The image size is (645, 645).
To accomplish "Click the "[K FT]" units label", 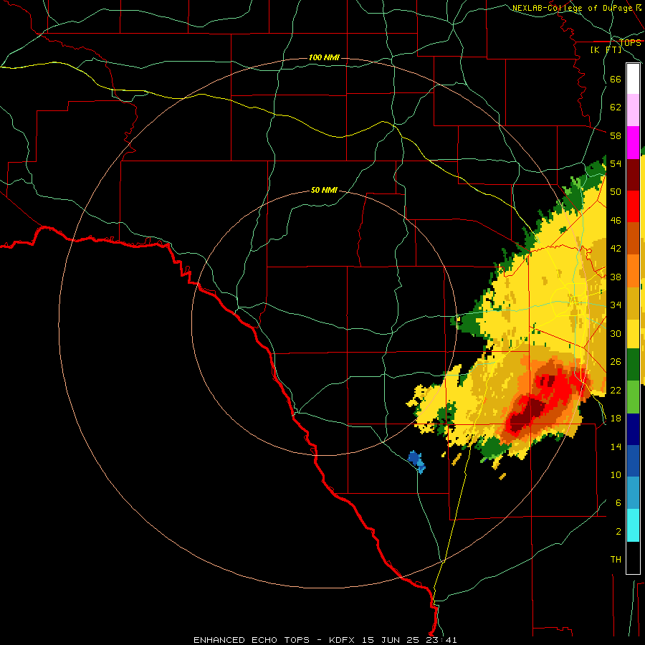I will (606, 50).
